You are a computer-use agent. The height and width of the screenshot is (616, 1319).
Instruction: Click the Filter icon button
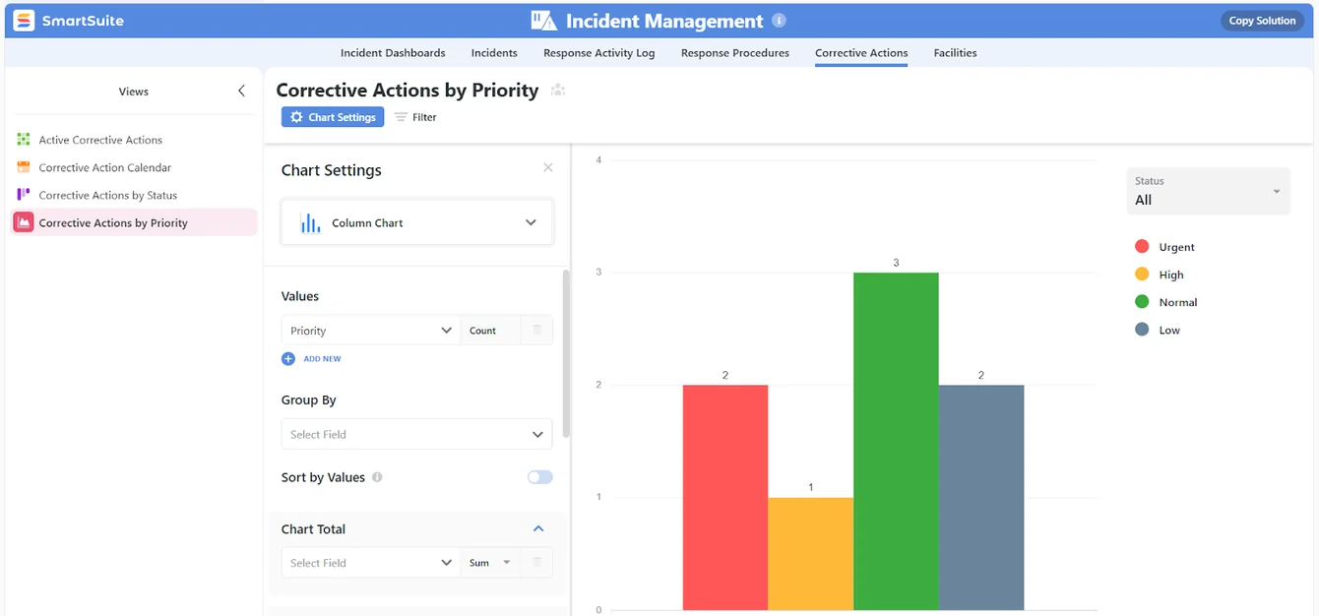pyautogui.click(x=415, y=117)
